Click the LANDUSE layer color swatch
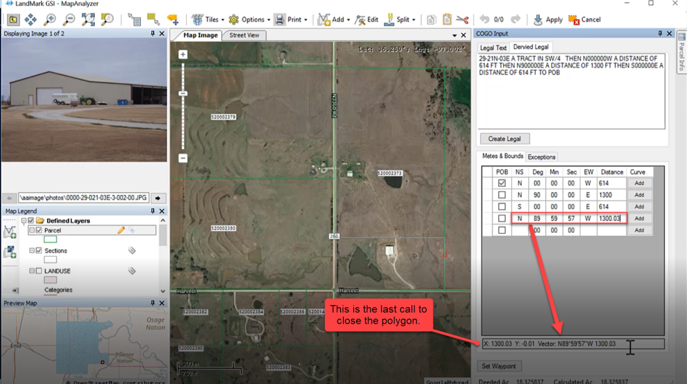687x384 pixels. [50, 280]
